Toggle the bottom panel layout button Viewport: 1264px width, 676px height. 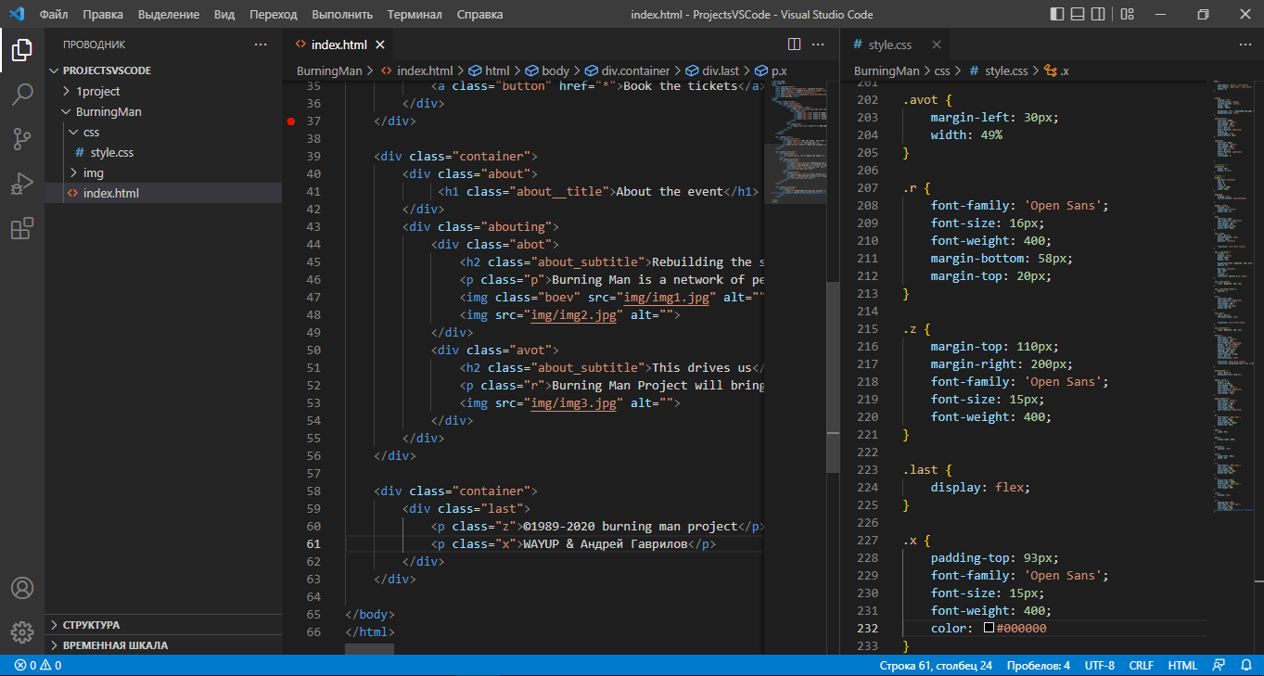click(1079, 15)
